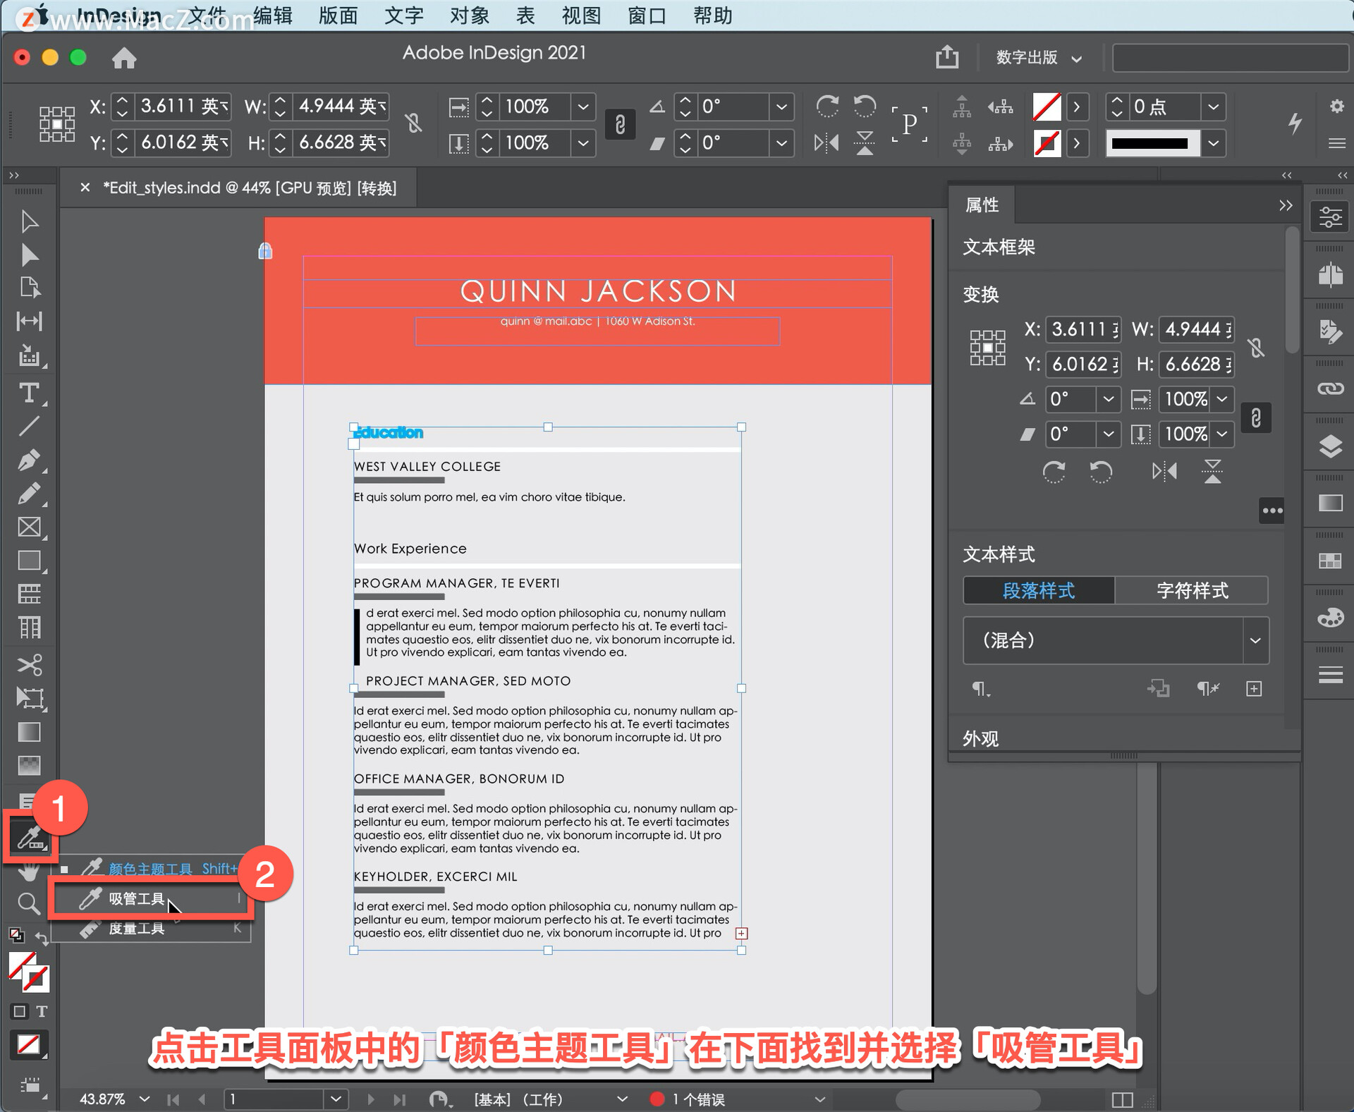Select the Pen tool
The height and width of the screenshot is (1112, 1354).
tap(29, 460)
